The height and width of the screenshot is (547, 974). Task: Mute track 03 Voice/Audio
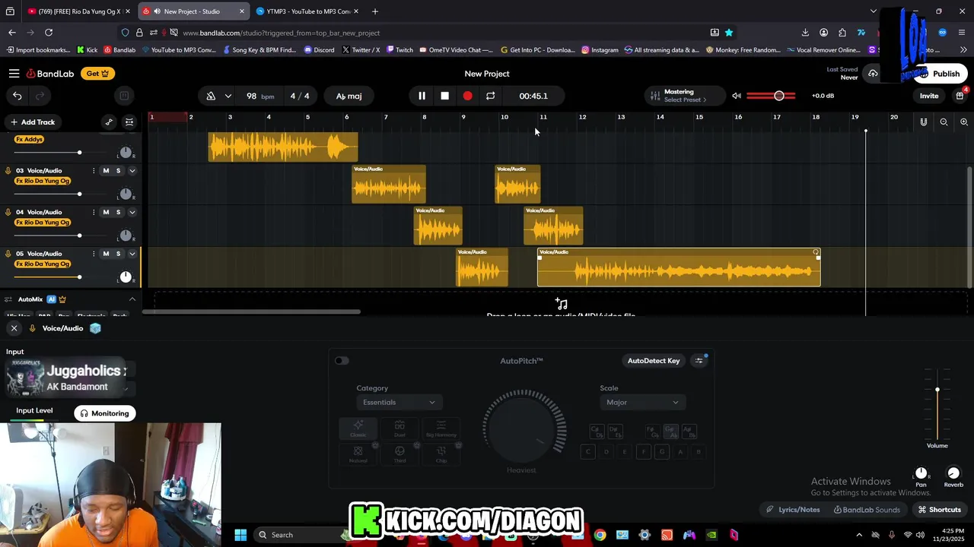point(106,171)
